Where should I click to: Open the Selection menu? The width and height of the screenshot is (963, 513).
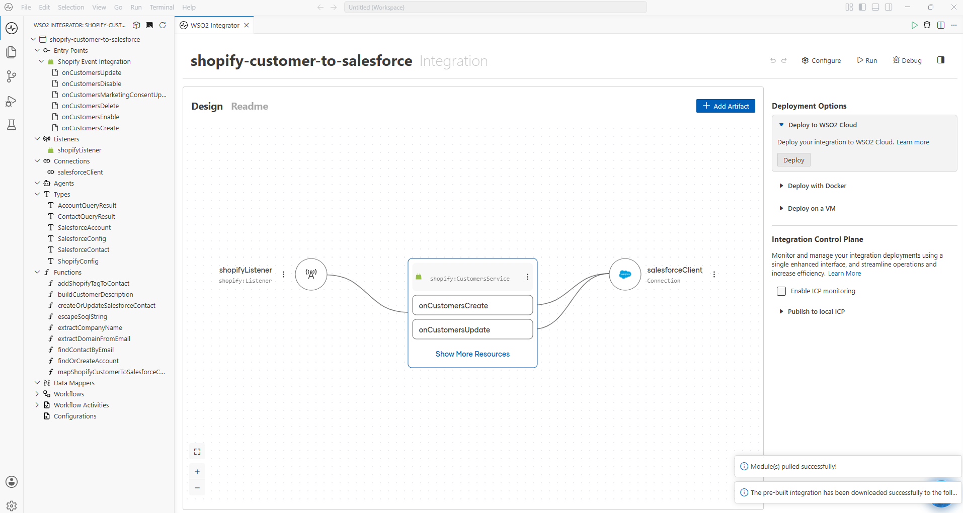71,7
